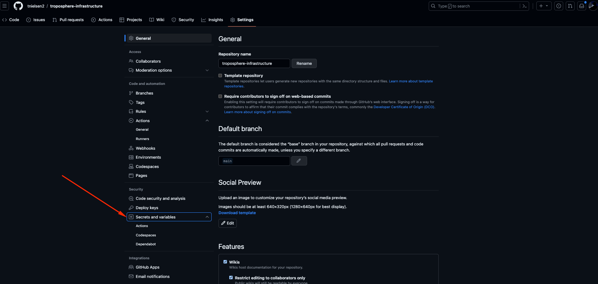Viewport: 598px width, 284px height.
Task: Open troposphere-infrastructure repository breadcrumb link
Action: click(76, 6)
